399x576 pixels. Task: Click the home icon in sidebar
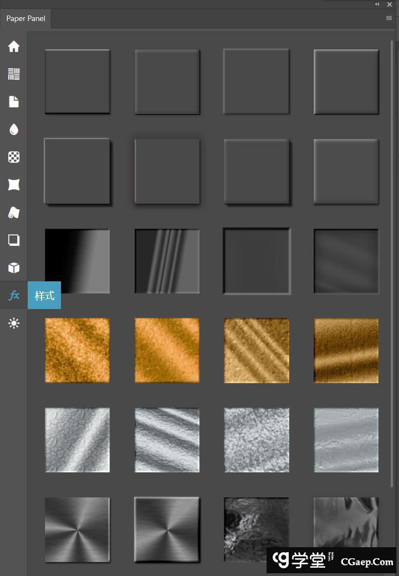pyautogui.click(x=14, y=47)
